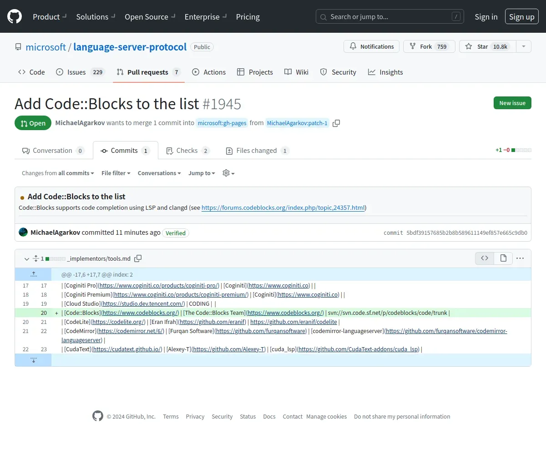This screenshot has height=455, width=546.
Task: Star the repository
Action: (x=488, y=46)
